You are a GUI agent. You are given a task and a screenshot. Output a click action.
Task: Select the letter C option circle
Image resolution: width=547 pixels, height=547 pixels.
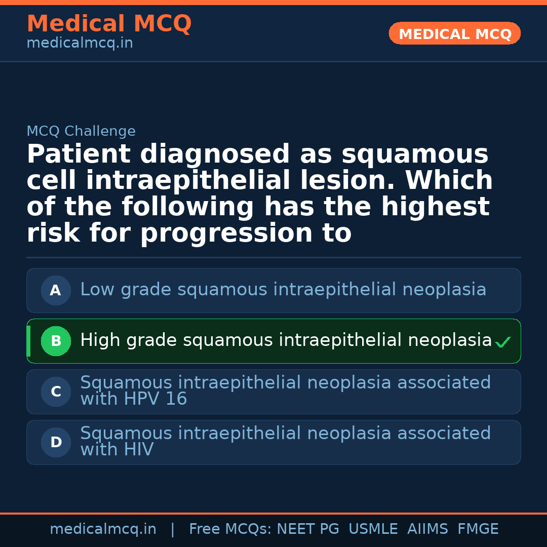56,392
